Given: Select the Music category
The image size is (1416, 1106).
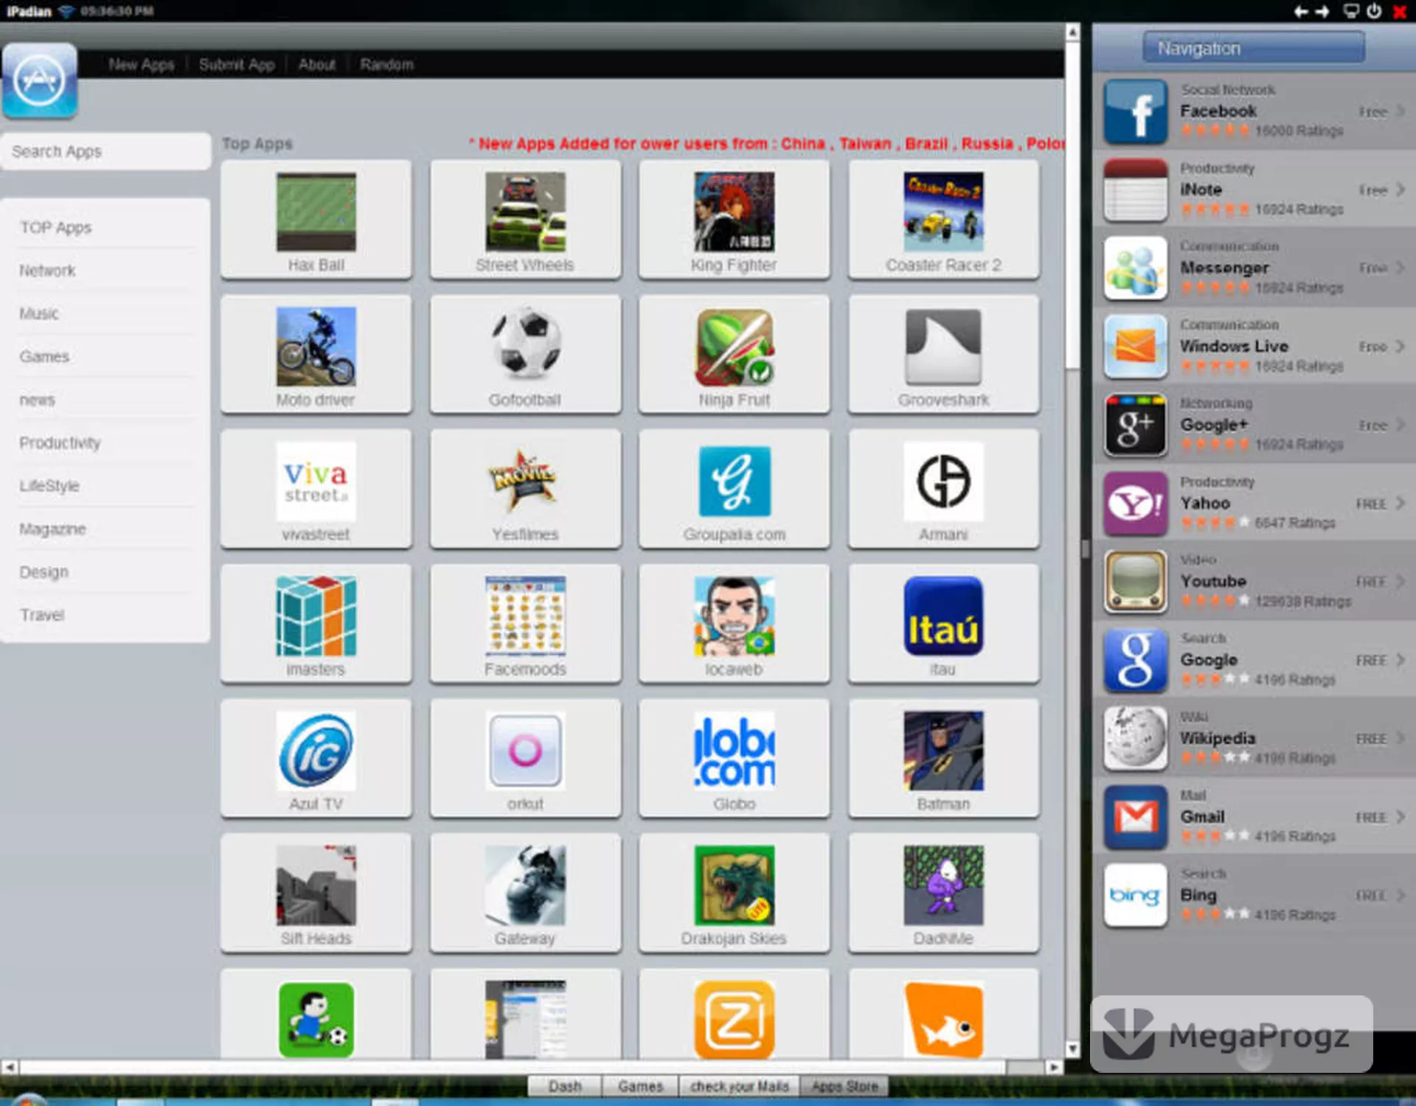Looking at the screenshot, I should pos(39,314).
